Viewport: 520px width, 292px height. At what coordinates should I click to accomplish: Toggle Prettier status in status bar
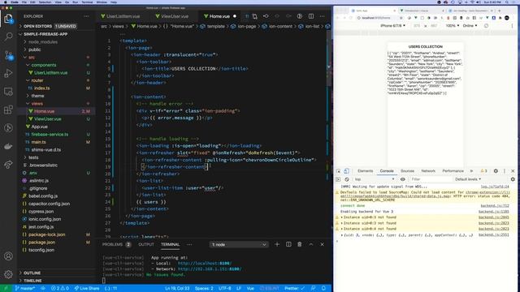pos(295,289)
